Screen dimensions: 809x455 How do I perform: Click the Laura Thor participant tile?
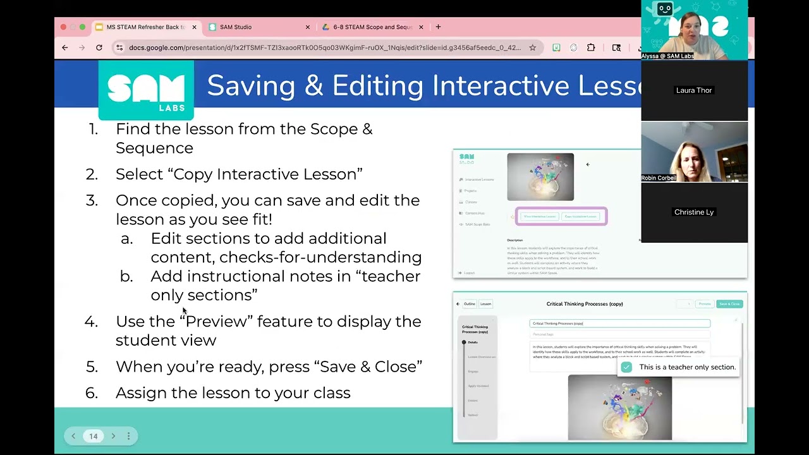(695, 90)
